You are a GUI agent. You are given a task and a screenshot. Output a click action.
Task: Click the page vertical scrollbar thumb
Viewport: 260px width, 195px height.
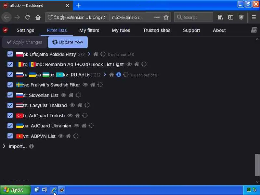257,165
